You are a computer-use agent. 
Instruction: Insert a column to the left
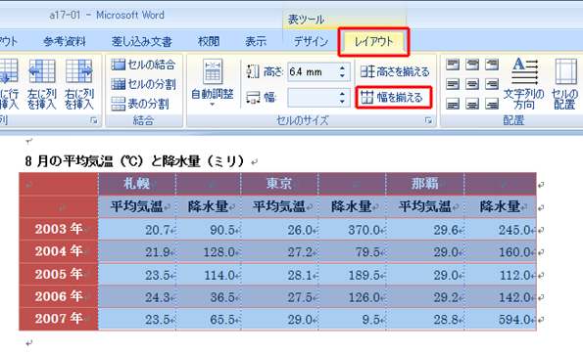(x=41, y=85)
